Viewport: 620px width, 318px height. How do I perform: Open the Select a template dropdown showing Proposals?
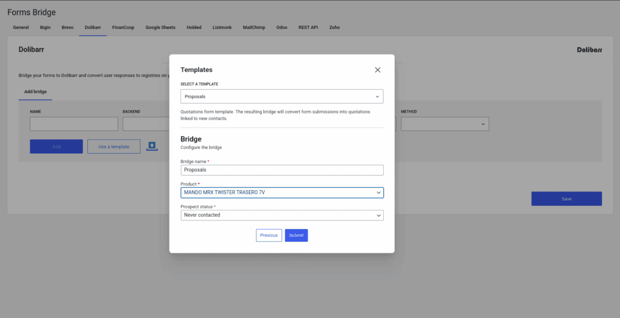click(282, 96)
